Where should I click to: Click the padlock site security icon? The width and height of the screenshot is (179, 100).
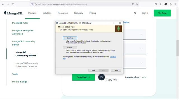tap(36, 4)
